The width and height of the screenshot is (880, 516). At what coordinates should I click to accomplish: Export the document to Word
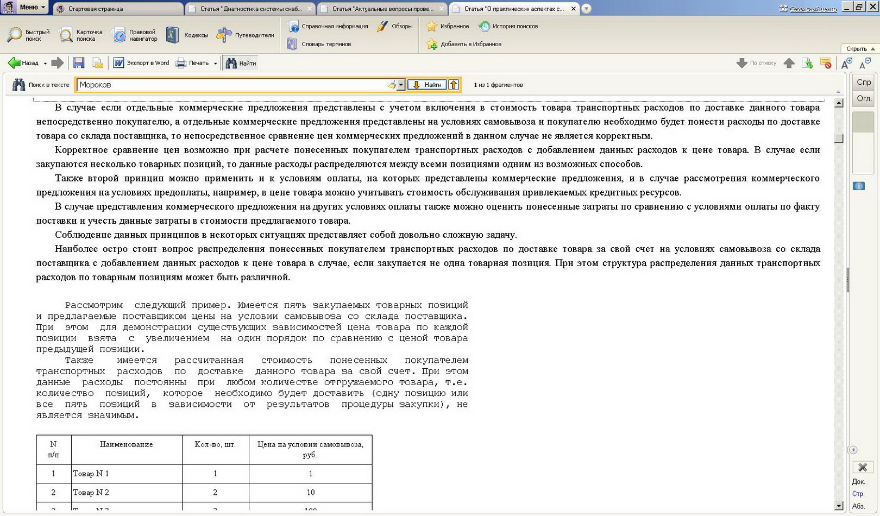pos(141,63)
